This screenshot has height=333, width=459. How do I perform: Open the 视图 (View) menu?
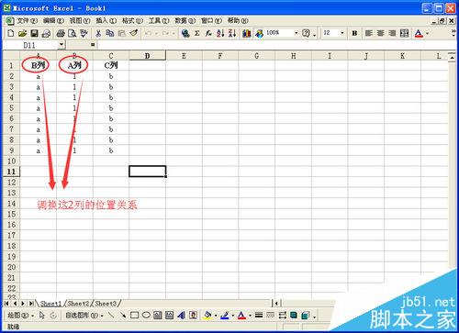[80, 21]
